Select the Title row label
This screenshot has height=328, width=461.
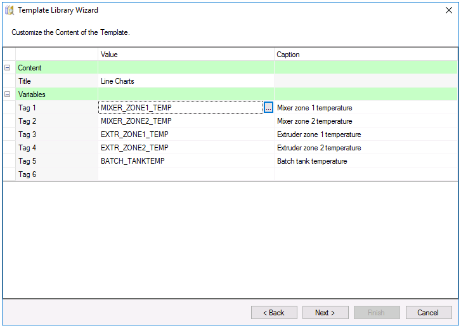[56, 81]
